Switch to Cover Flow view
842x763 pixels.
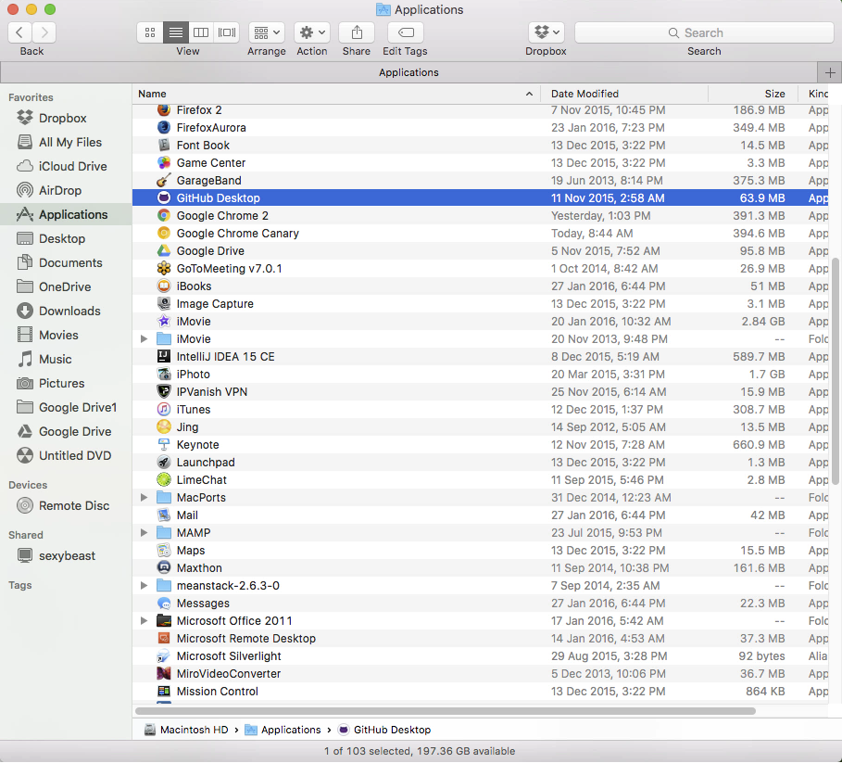point(227,32)
